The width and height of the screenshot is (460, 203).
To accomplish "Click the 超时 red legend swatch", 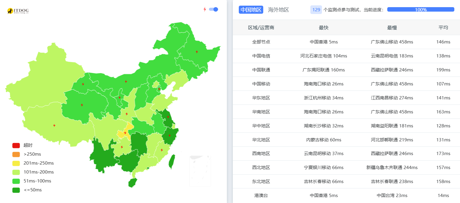I will (16, 146).
